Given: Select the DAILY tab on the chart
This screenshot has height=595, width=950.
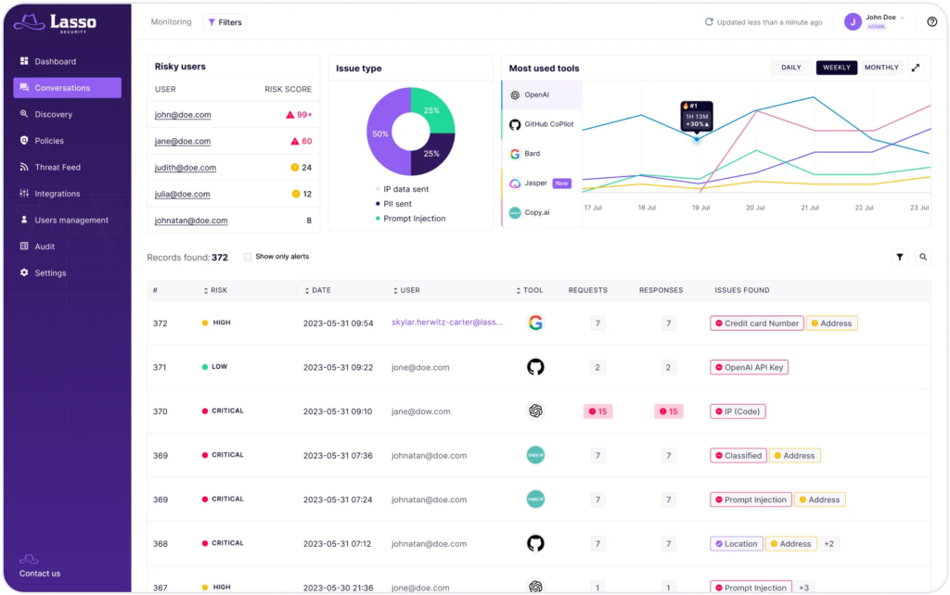Looking at the screenshot, I should pos(790,67).
